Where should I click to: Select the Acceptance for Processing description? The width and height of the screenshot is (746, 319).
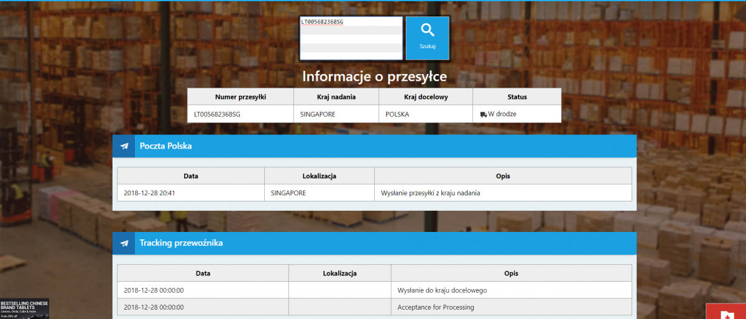tap(435, 307)
